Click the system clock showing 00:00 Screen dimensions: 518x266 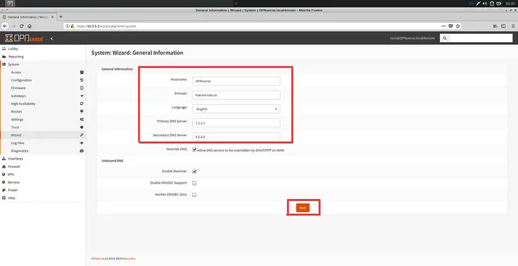coord(510,3)
